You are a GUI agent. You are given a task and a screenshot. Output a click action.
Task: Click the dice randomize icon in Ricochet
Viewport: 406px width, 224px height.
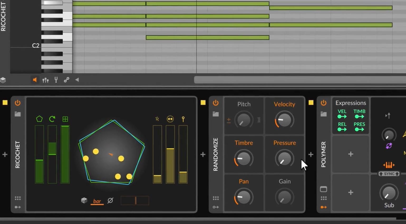[x=84, y=201]
